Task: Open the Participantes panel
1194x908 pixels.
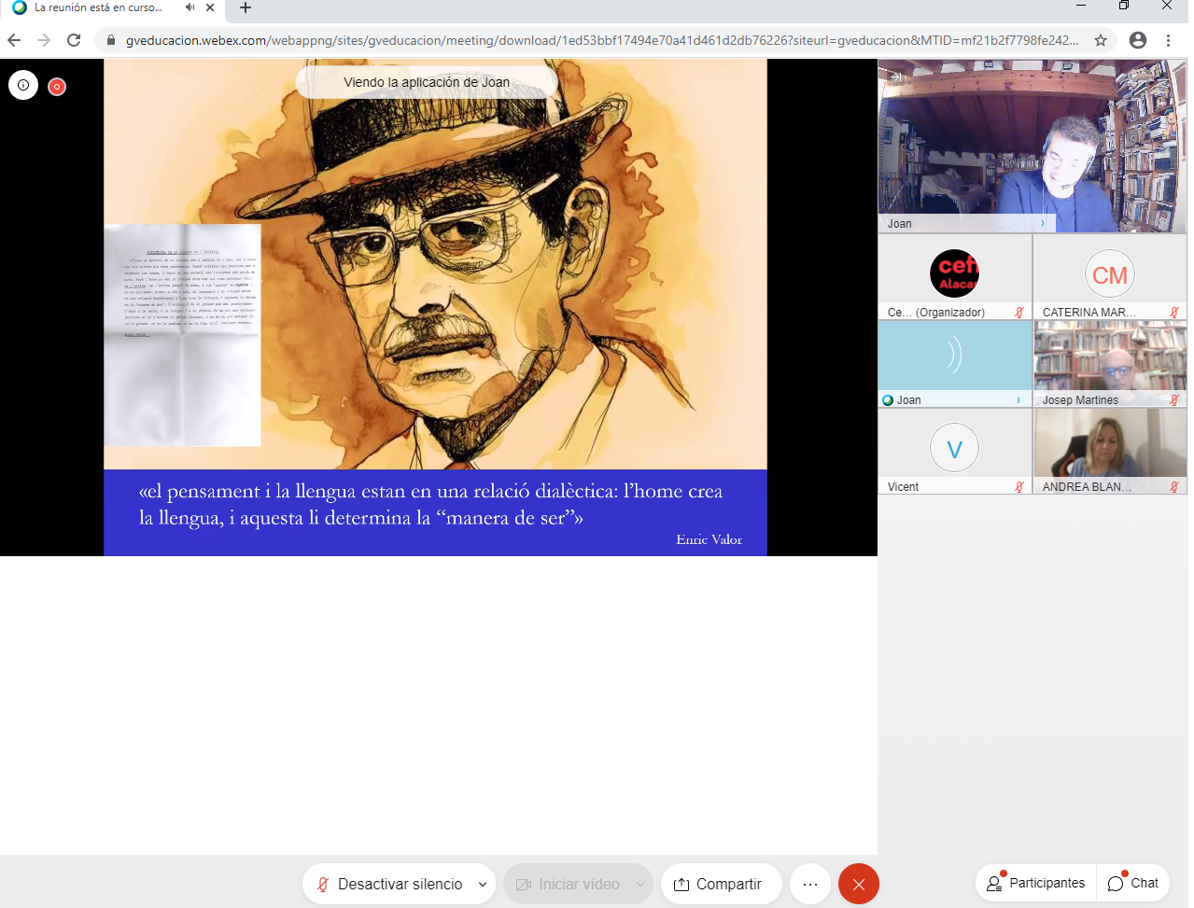Action: [1036, 883]
